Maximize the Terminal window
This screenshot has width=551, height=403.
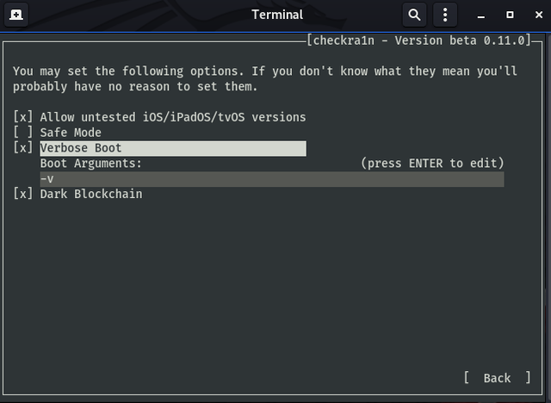click(x=510, y=15)
